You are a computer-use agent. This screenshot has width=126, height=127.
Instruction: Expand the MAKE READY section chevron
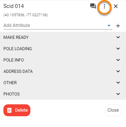(118, 37)
